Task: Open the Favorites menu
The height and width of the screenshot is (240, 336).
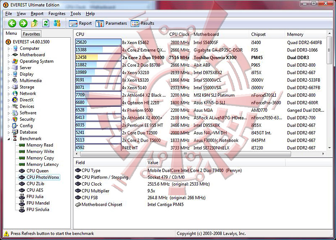Action: [x=57, y=14]
